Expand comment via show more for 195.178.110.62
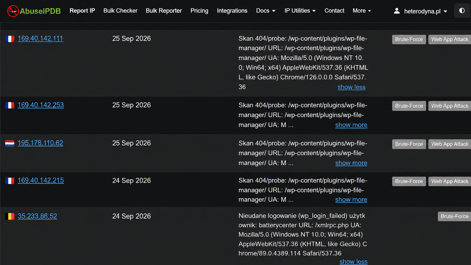Image resolution: width=471 pixels, height=265 pixels. pos(351,163)
